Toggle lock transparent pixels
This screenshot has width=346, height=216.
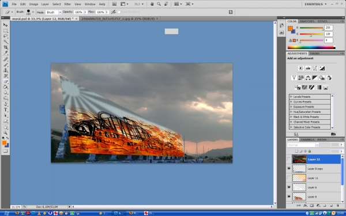click(x=297, y=151)
